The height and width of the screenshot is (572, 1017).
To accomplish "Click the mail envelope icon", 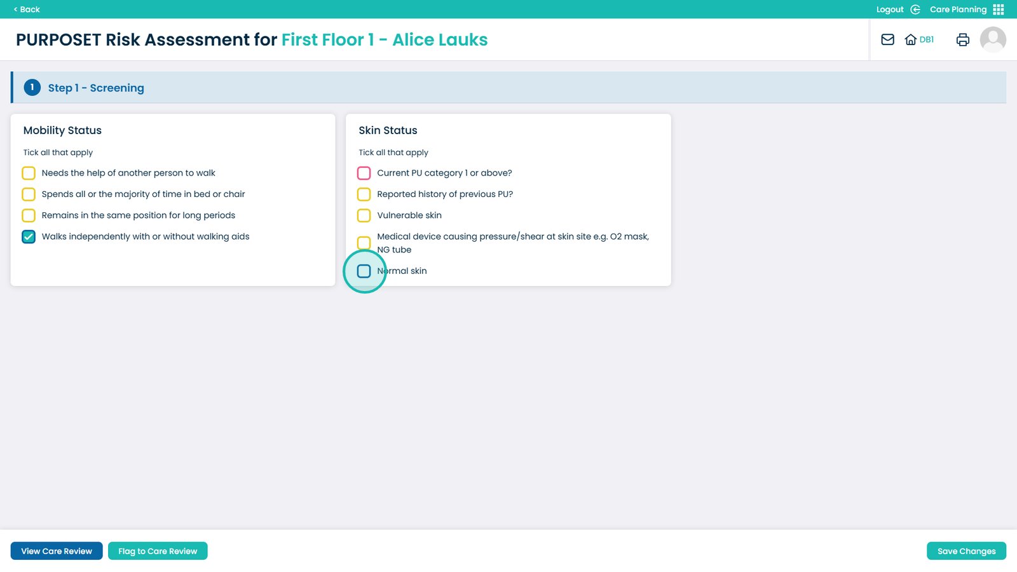I will (x=887, y=39).
